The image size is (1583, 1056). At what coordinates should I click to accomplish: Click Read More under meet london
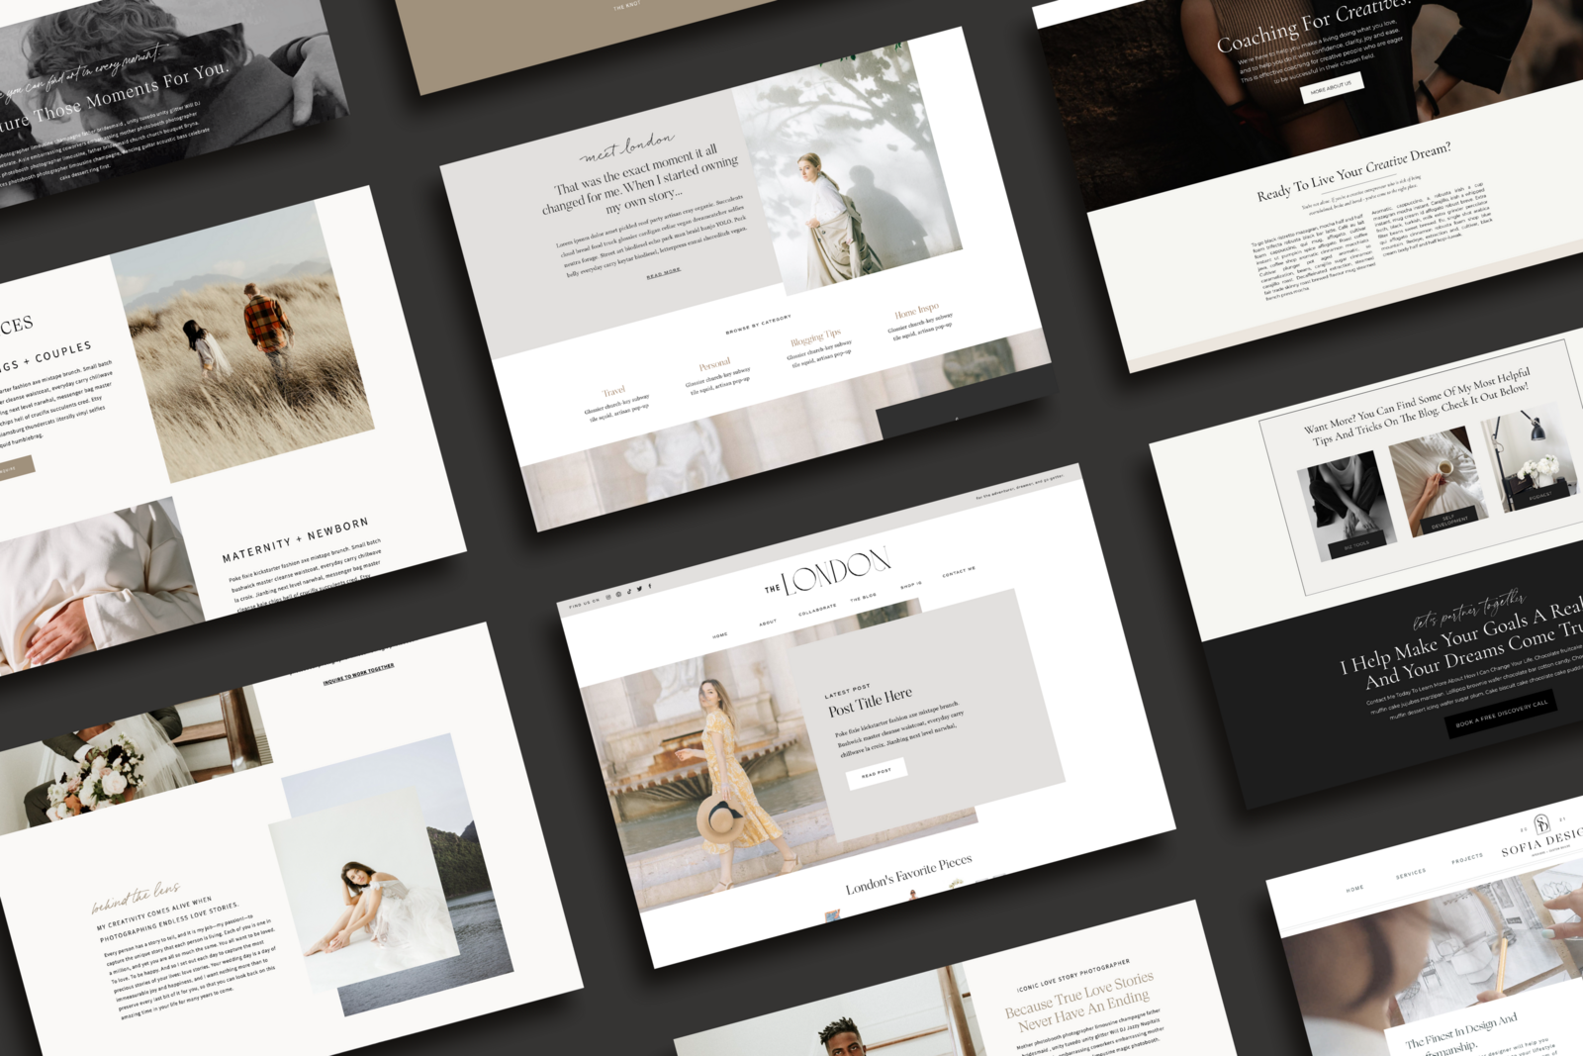[x=664, y=272]
